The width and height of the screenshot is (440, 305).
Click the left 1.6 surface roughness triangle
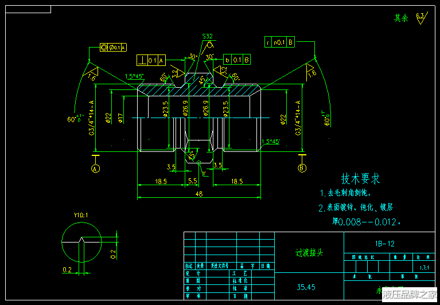(x=92, y=73)
